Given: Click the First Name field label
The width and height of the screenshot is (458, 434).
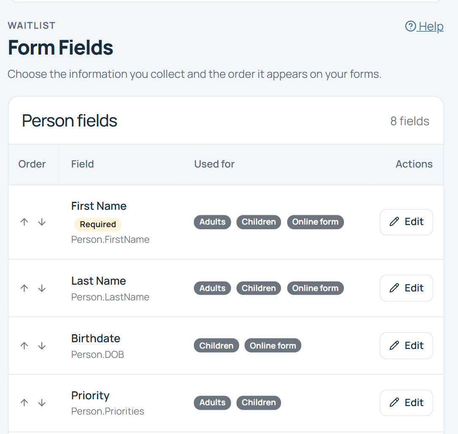Looking at the screenshot, I should 99,206.
